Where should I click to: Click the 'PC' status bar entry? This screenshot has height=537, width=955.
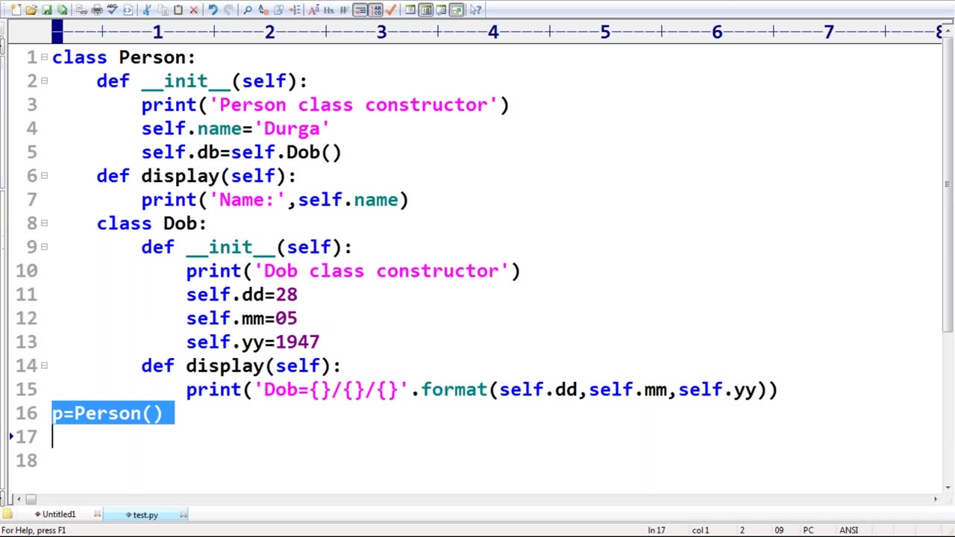(808, 530)
